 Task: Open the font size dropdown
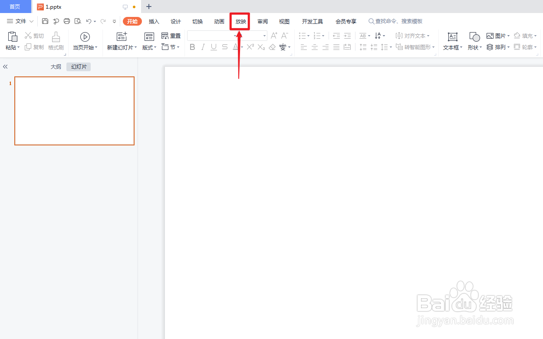point(265,36)
